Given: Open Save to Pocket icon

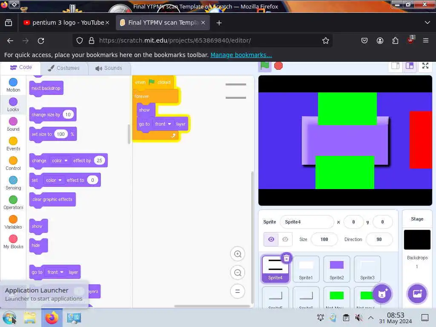Looking at the screenshot, I should point(364,40).
